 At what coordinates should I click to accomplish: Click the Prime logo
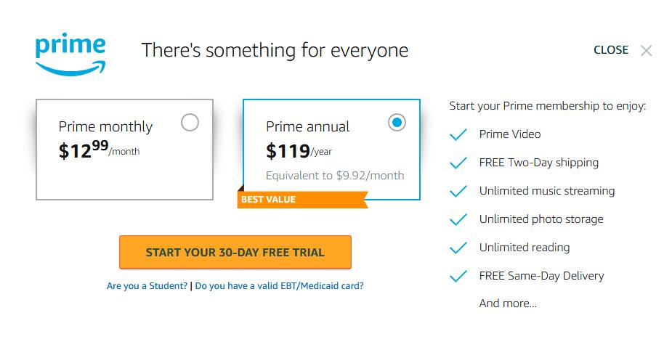coord(70,54)
